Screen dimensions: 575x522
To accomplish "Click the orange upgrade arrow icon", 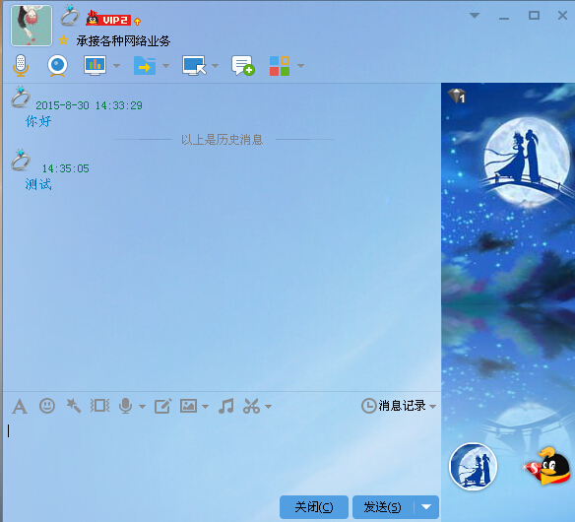I will coord(137,22).
